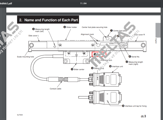This screenshot has width=163, height=120.
Task: Click the number 9 marker beside Status lamp
Action: click(92, 68)
